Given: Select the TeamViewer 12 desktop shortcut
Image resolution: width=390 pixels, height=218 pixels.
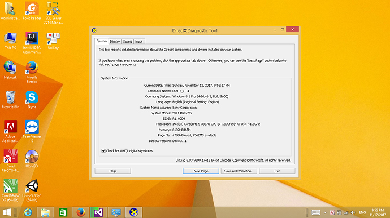Looking at the screenshot, I should click(32, 131).
